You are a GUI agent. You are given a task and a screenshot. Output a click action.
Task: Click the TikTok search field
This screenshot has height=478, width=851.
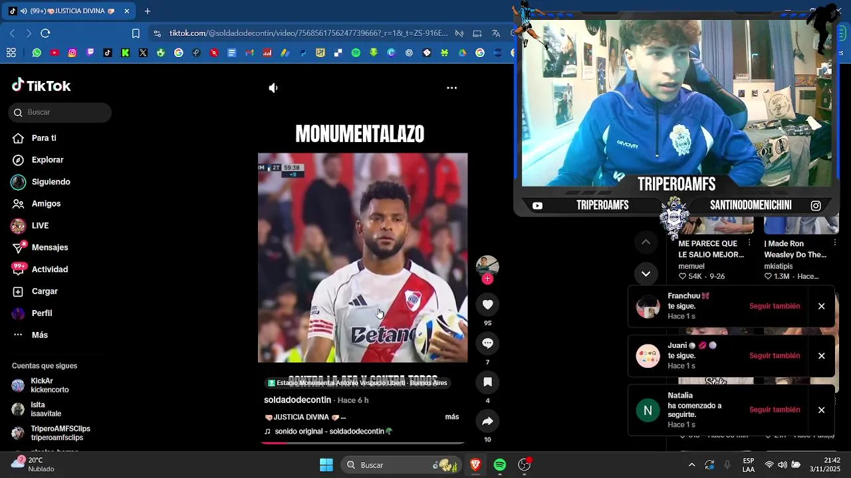[x=60, y=112]
